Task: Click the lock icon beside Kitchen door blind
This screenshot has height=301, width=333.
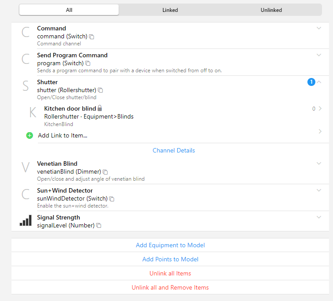Action: click(100, 108)
